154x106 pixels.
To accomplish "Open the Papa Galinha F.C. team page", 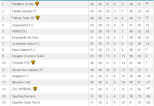I will (x=24, y=50).
